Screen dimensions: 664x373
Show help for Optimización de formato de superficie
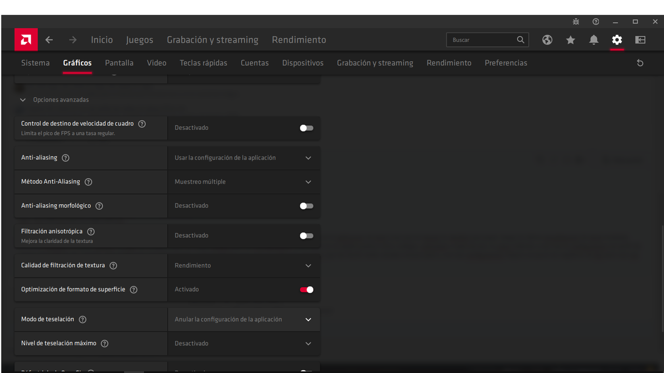pos(133,290)
